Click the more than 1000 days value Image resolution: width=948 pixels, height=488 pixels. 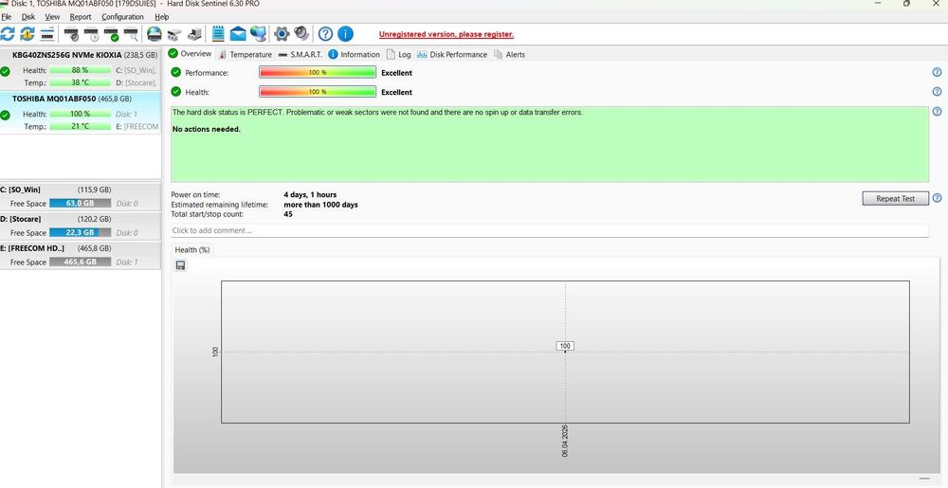(x=321, y=205)
